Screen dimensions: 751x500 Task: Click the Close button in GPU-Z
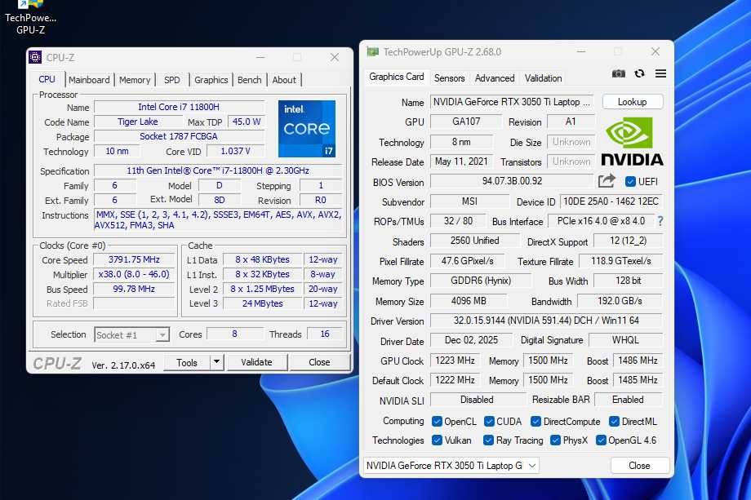coord(639,465)
